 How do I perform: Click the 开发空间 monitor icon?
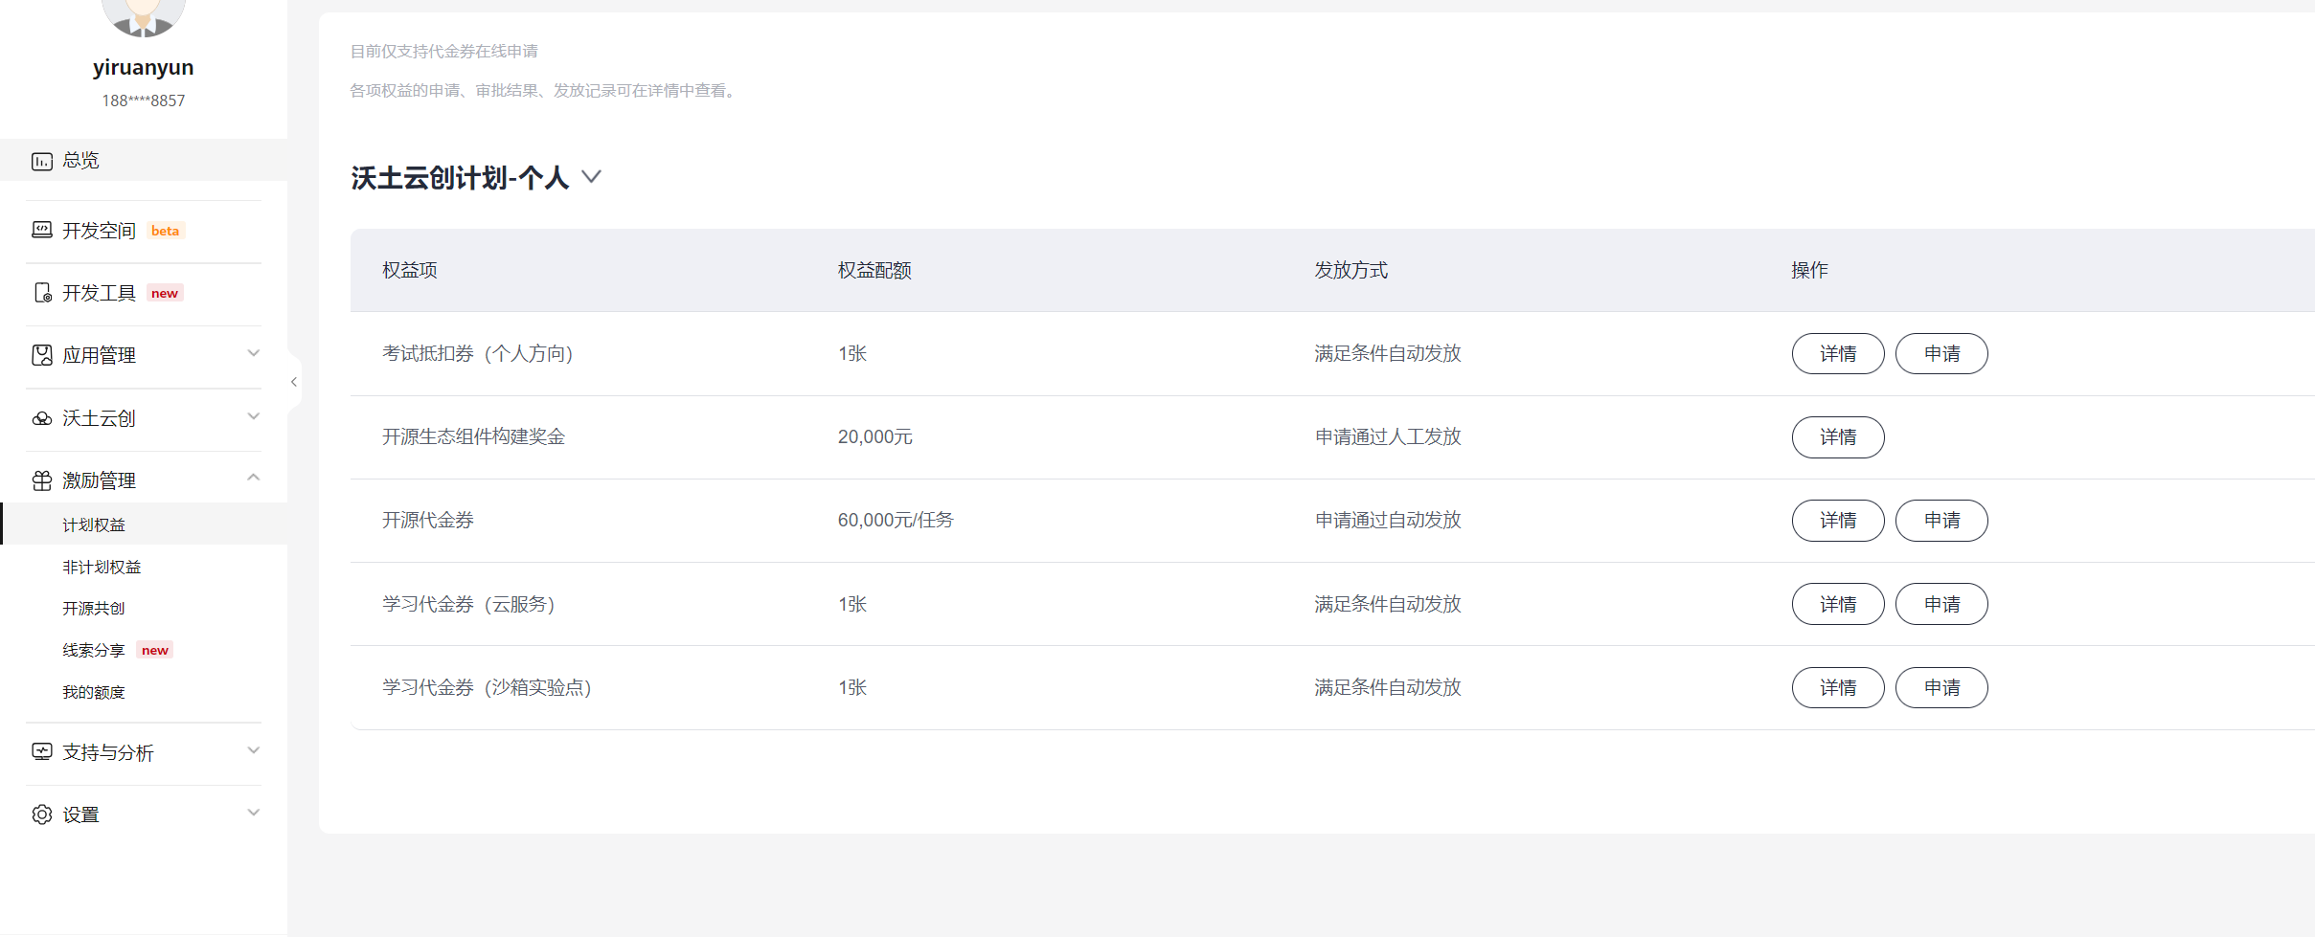(x=42, y=231)
